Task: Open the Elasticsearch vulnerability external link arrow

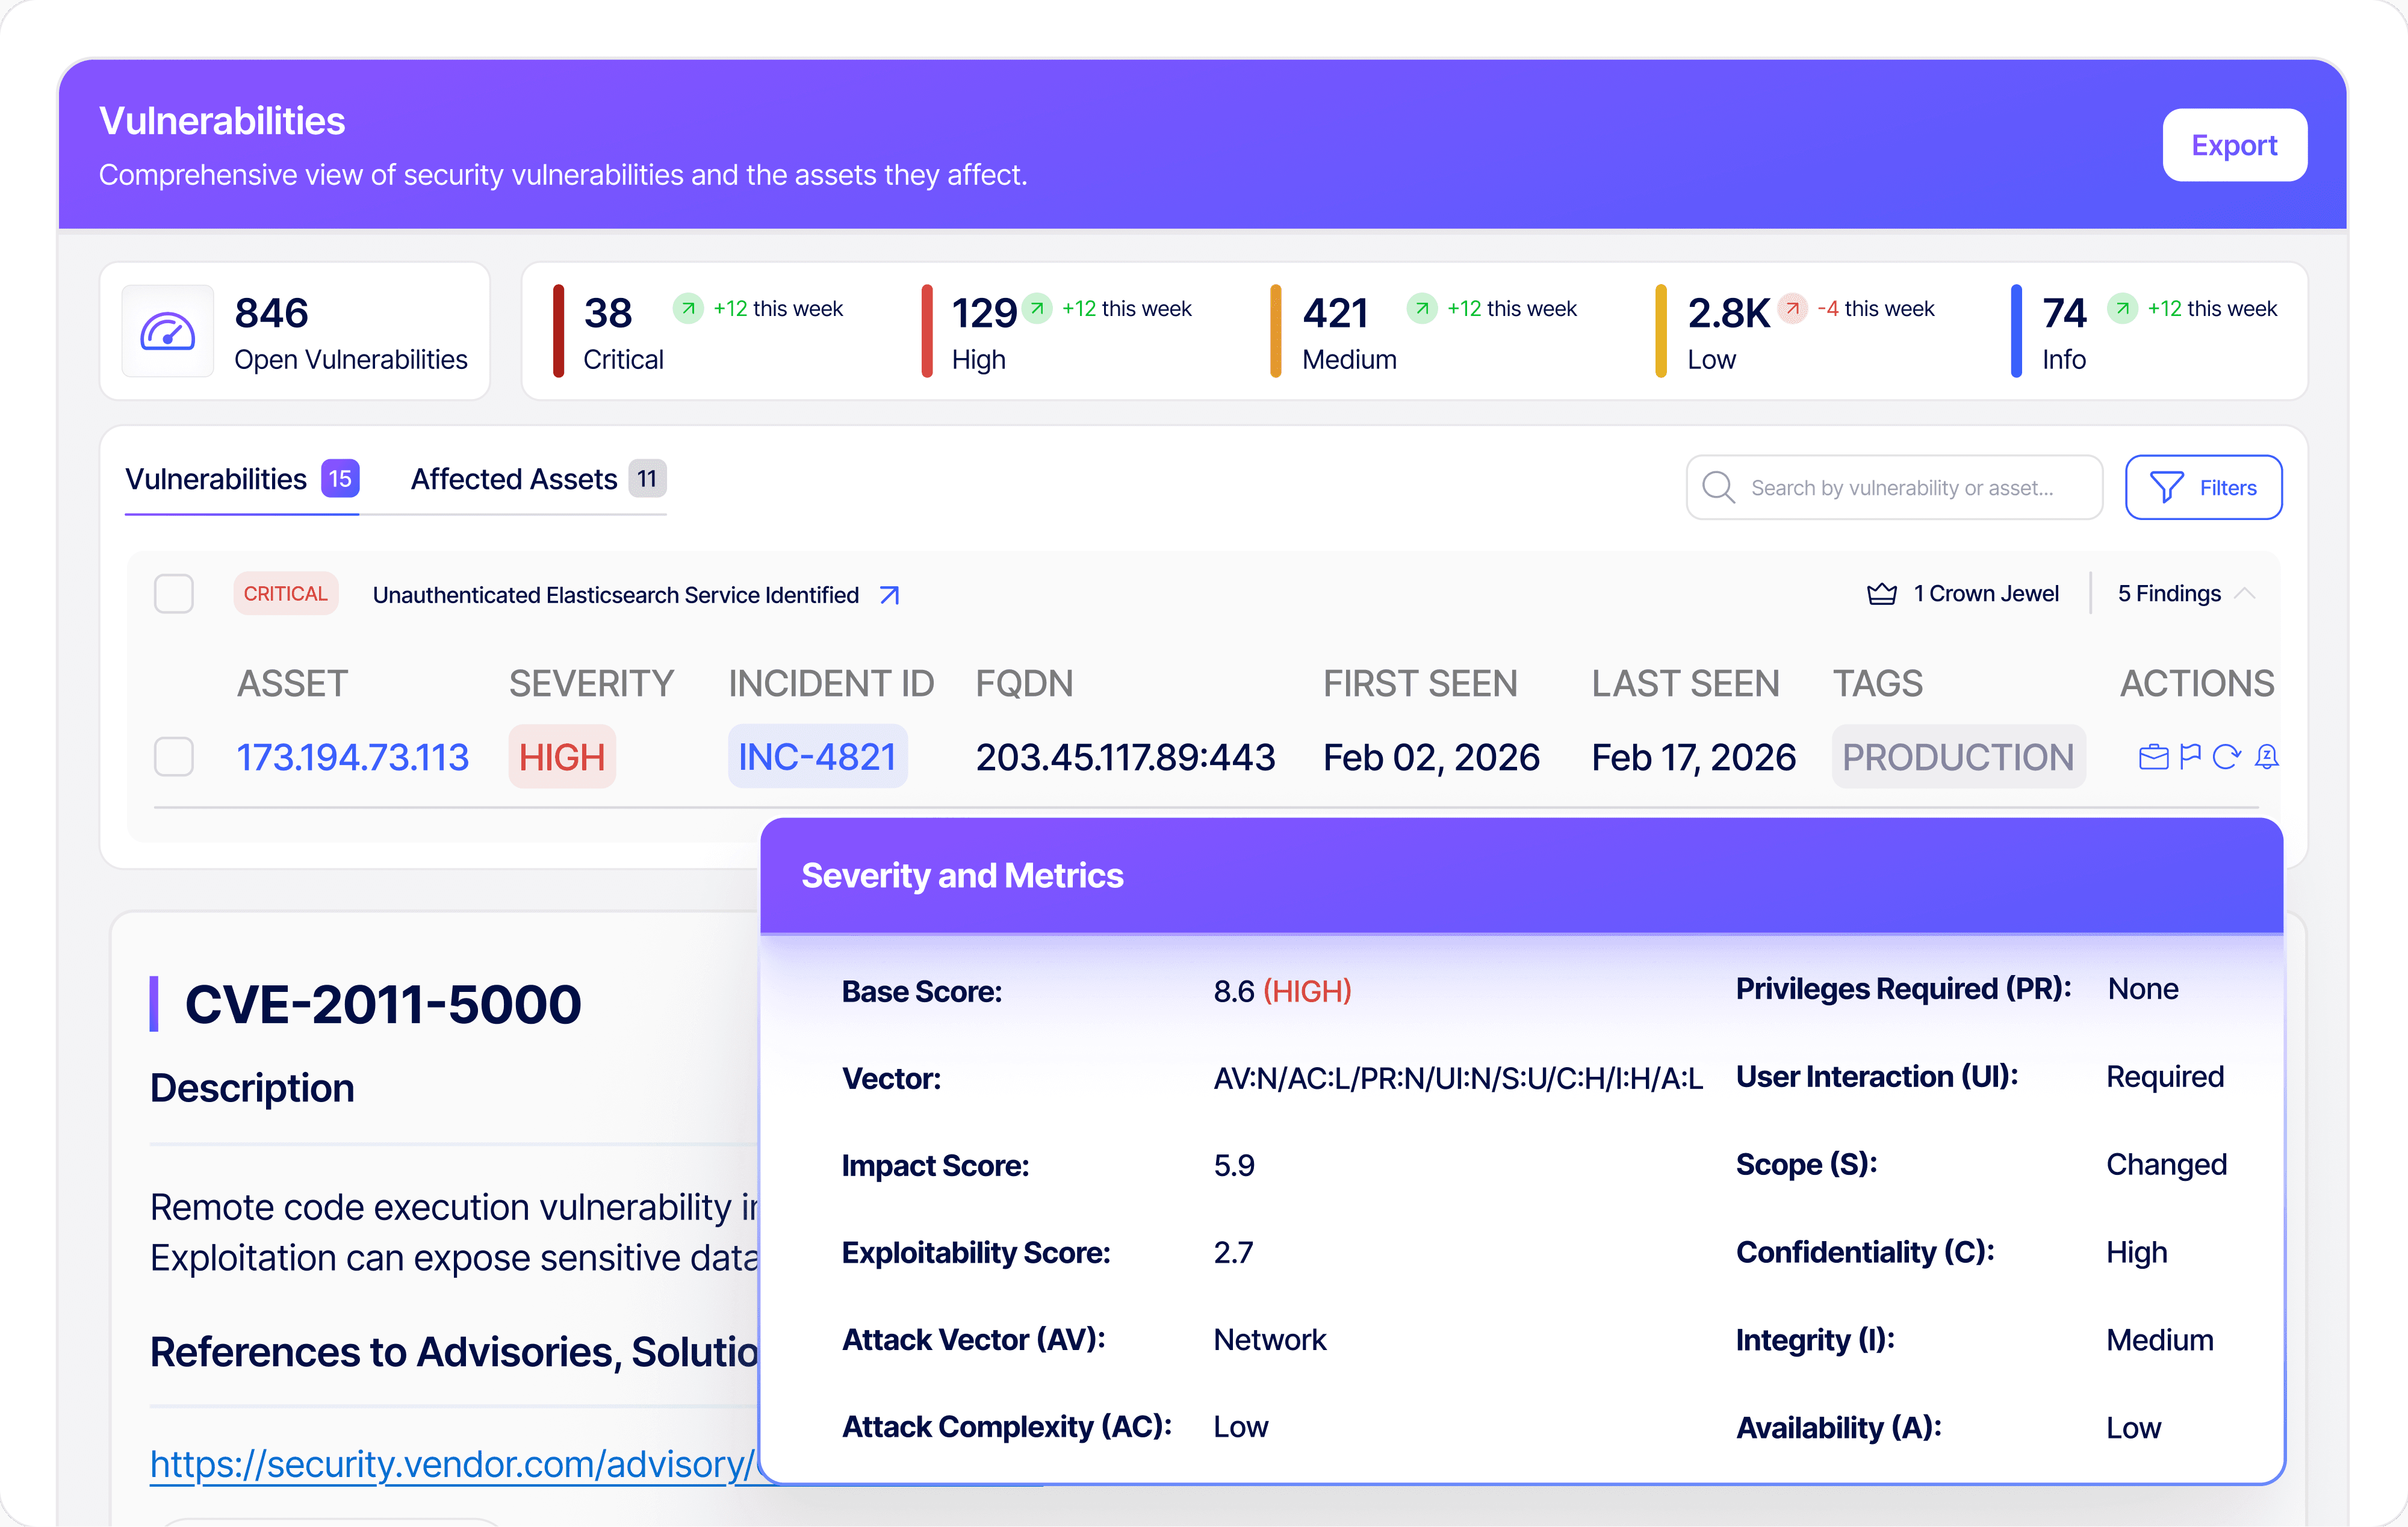Action: [x=889, y=595]
